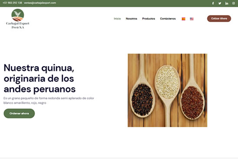The image size is (238, 159).
Task: Open the Twitter social icon
Action: pyautogui.click(x=220, y=3)
